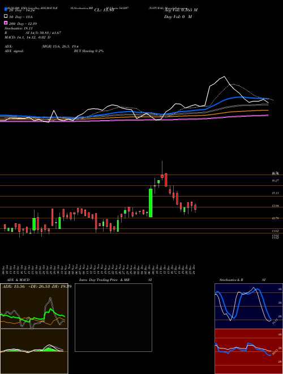
Task: Click the tallest green candlestick in the price chart
Action: [151, 203]
